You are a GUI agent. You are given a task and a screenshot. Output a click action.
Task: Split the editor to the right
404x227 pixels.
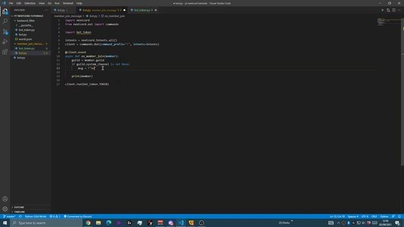394,10
